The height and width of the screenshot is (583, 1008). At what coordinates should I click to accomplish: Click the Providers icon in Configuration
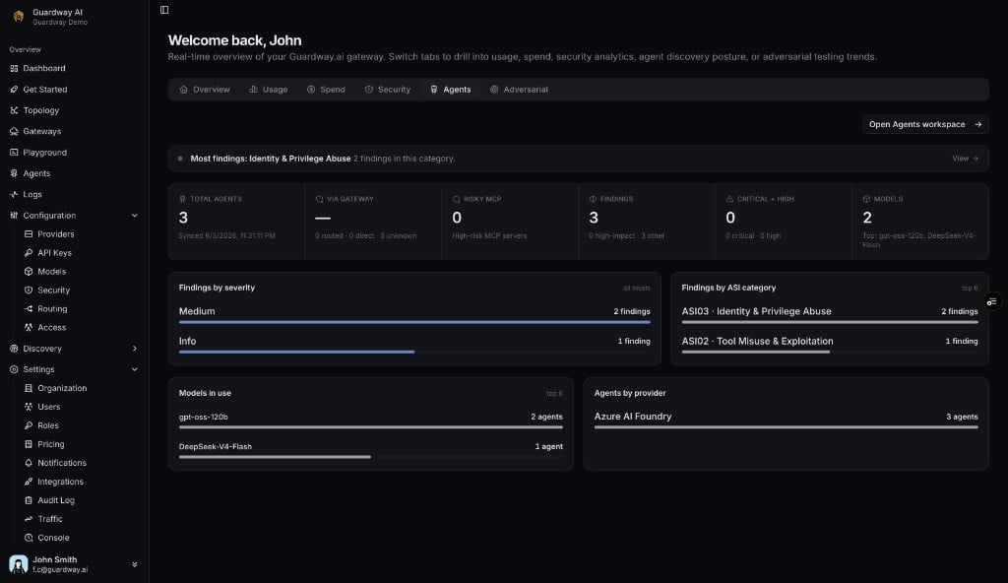(x=29, y=234)
